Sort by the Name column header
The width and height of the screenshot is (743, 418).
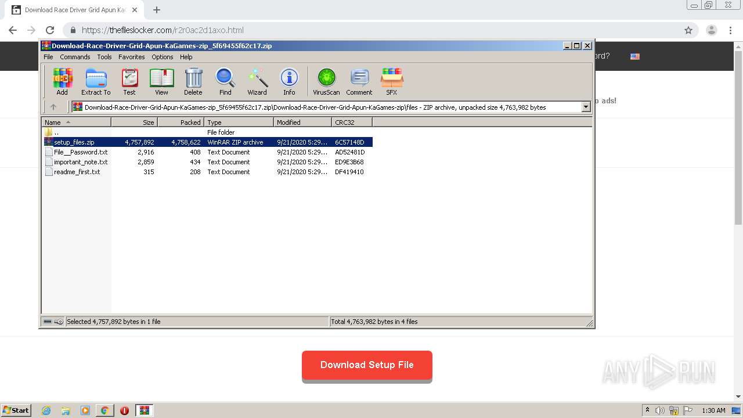pos(76,122)
